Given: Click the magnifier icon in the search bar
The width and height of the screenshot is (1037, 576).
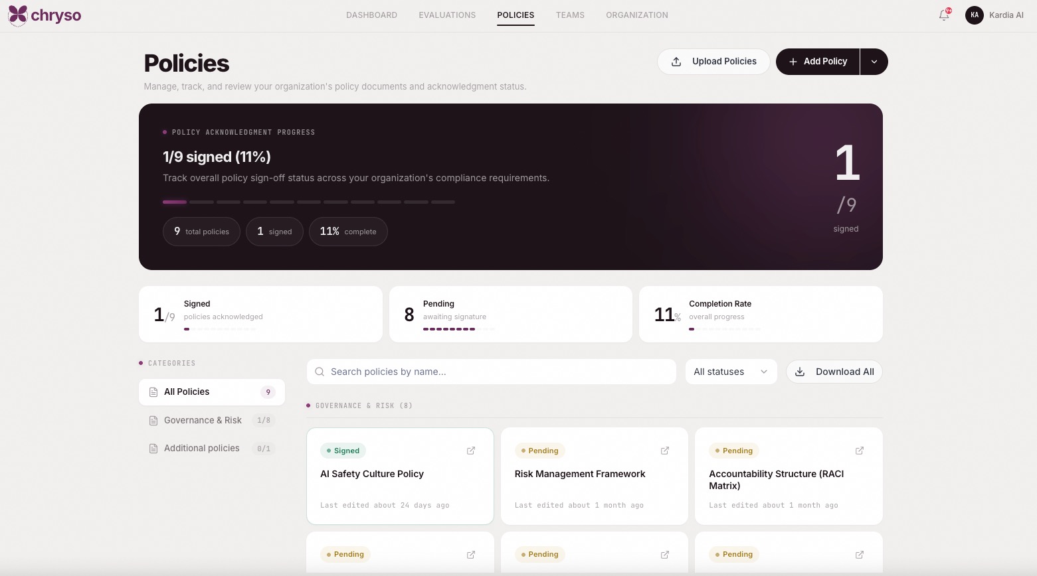Looking at the screenshot, I should (320, 372).
